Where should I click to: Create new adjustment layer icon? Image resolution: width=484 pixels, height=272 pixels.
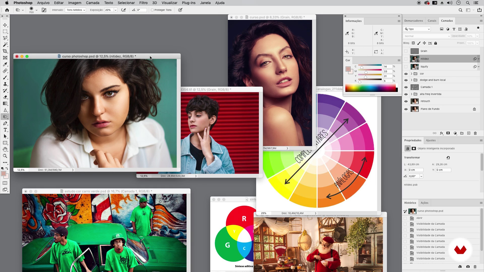click(x=455, y=133)
